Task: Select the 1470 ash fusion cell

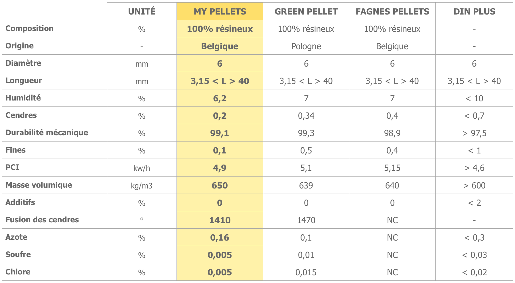Action: point(306,220)
